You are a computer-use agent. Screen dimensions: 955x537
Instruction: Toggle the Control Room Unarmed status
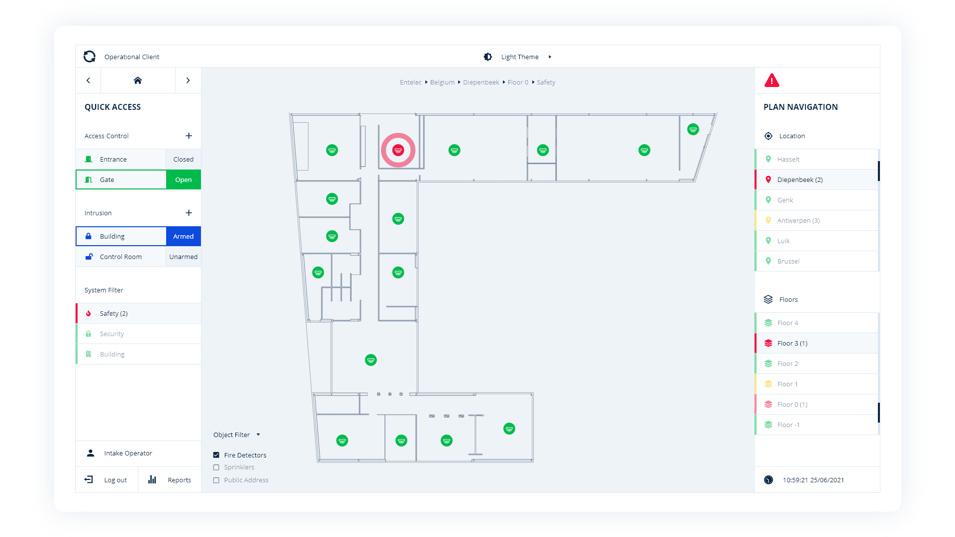(x=184, y=257)
